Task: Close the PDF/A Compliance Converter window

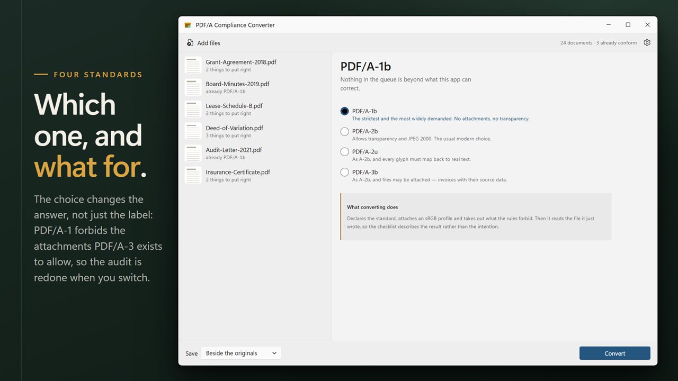Action: point(647,25)
